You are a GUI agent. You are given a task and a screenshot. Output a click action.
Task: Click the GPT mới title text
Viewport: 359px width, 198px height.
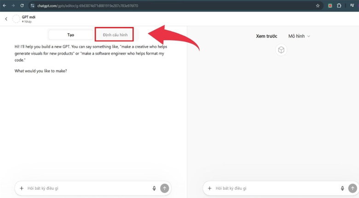[29, 17]
